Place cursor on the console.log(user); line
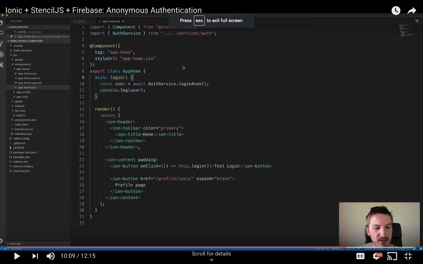 [x=122, y=90]
